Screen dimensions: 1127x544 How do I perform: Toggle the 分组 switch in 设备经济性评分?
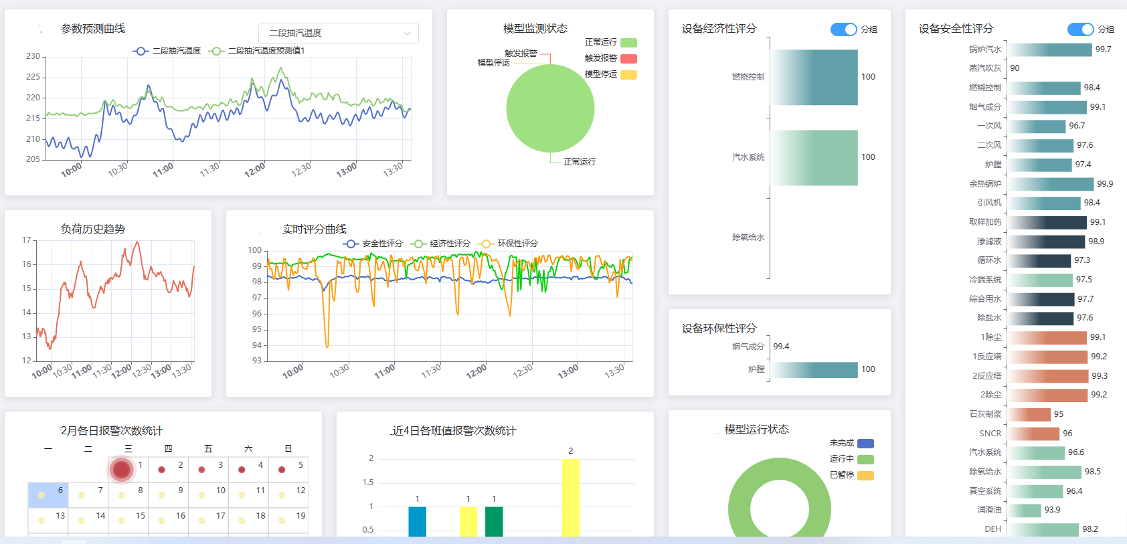(843, 29)
